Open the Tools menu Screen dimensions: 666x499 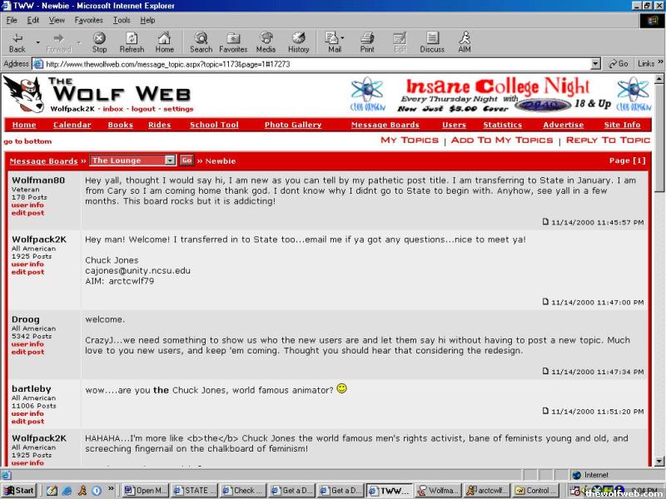click(122, 20)
